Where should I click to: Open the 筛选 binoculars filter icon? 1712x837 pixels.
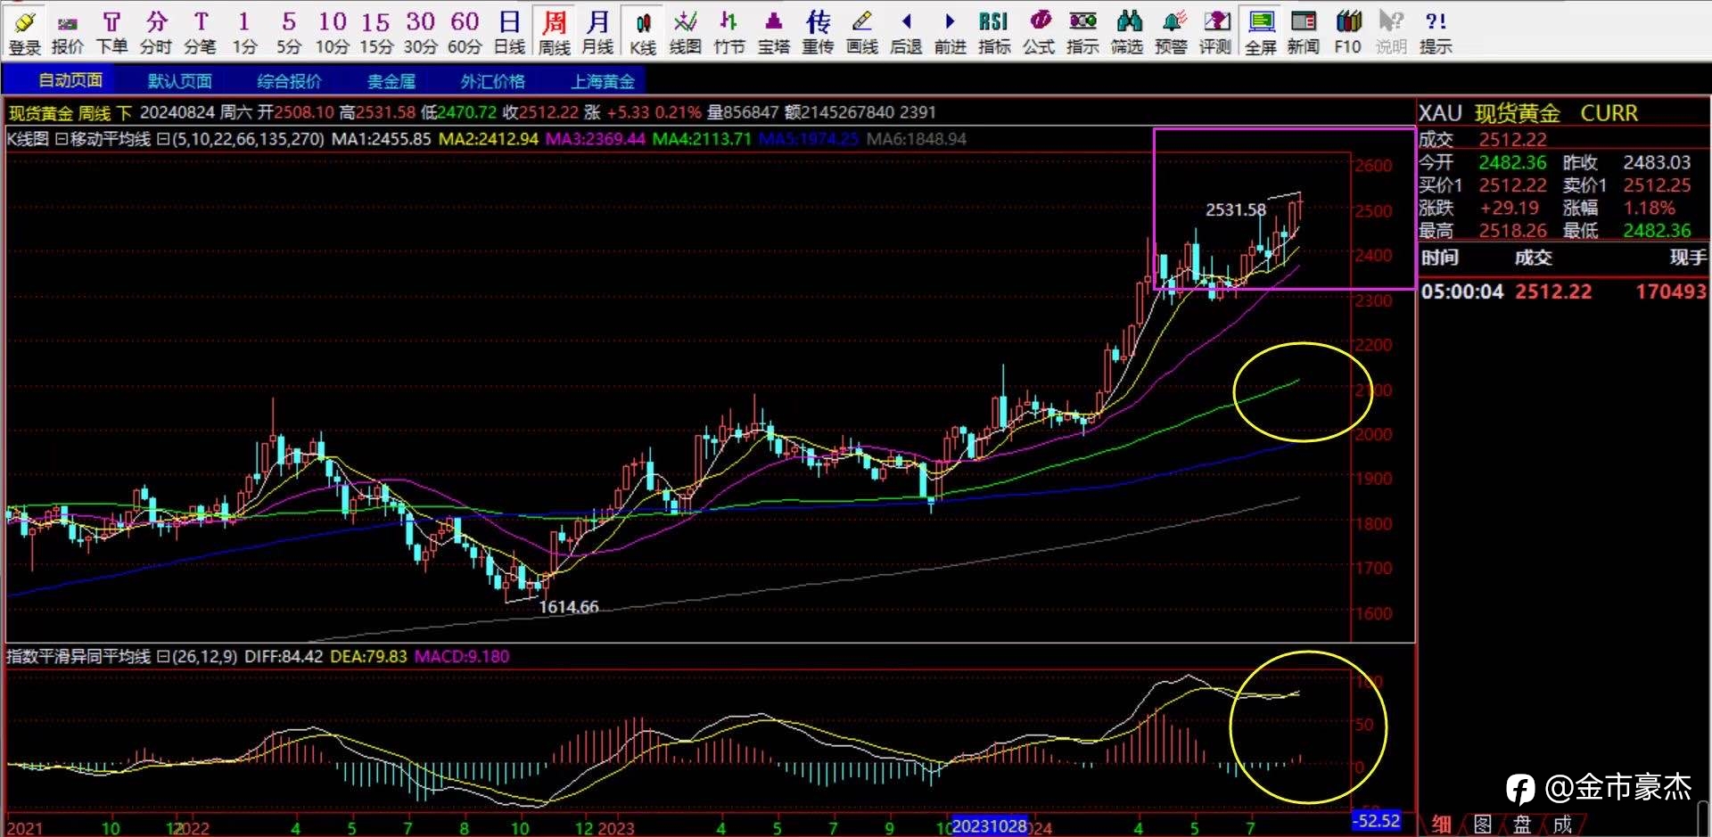[1127, 32]
